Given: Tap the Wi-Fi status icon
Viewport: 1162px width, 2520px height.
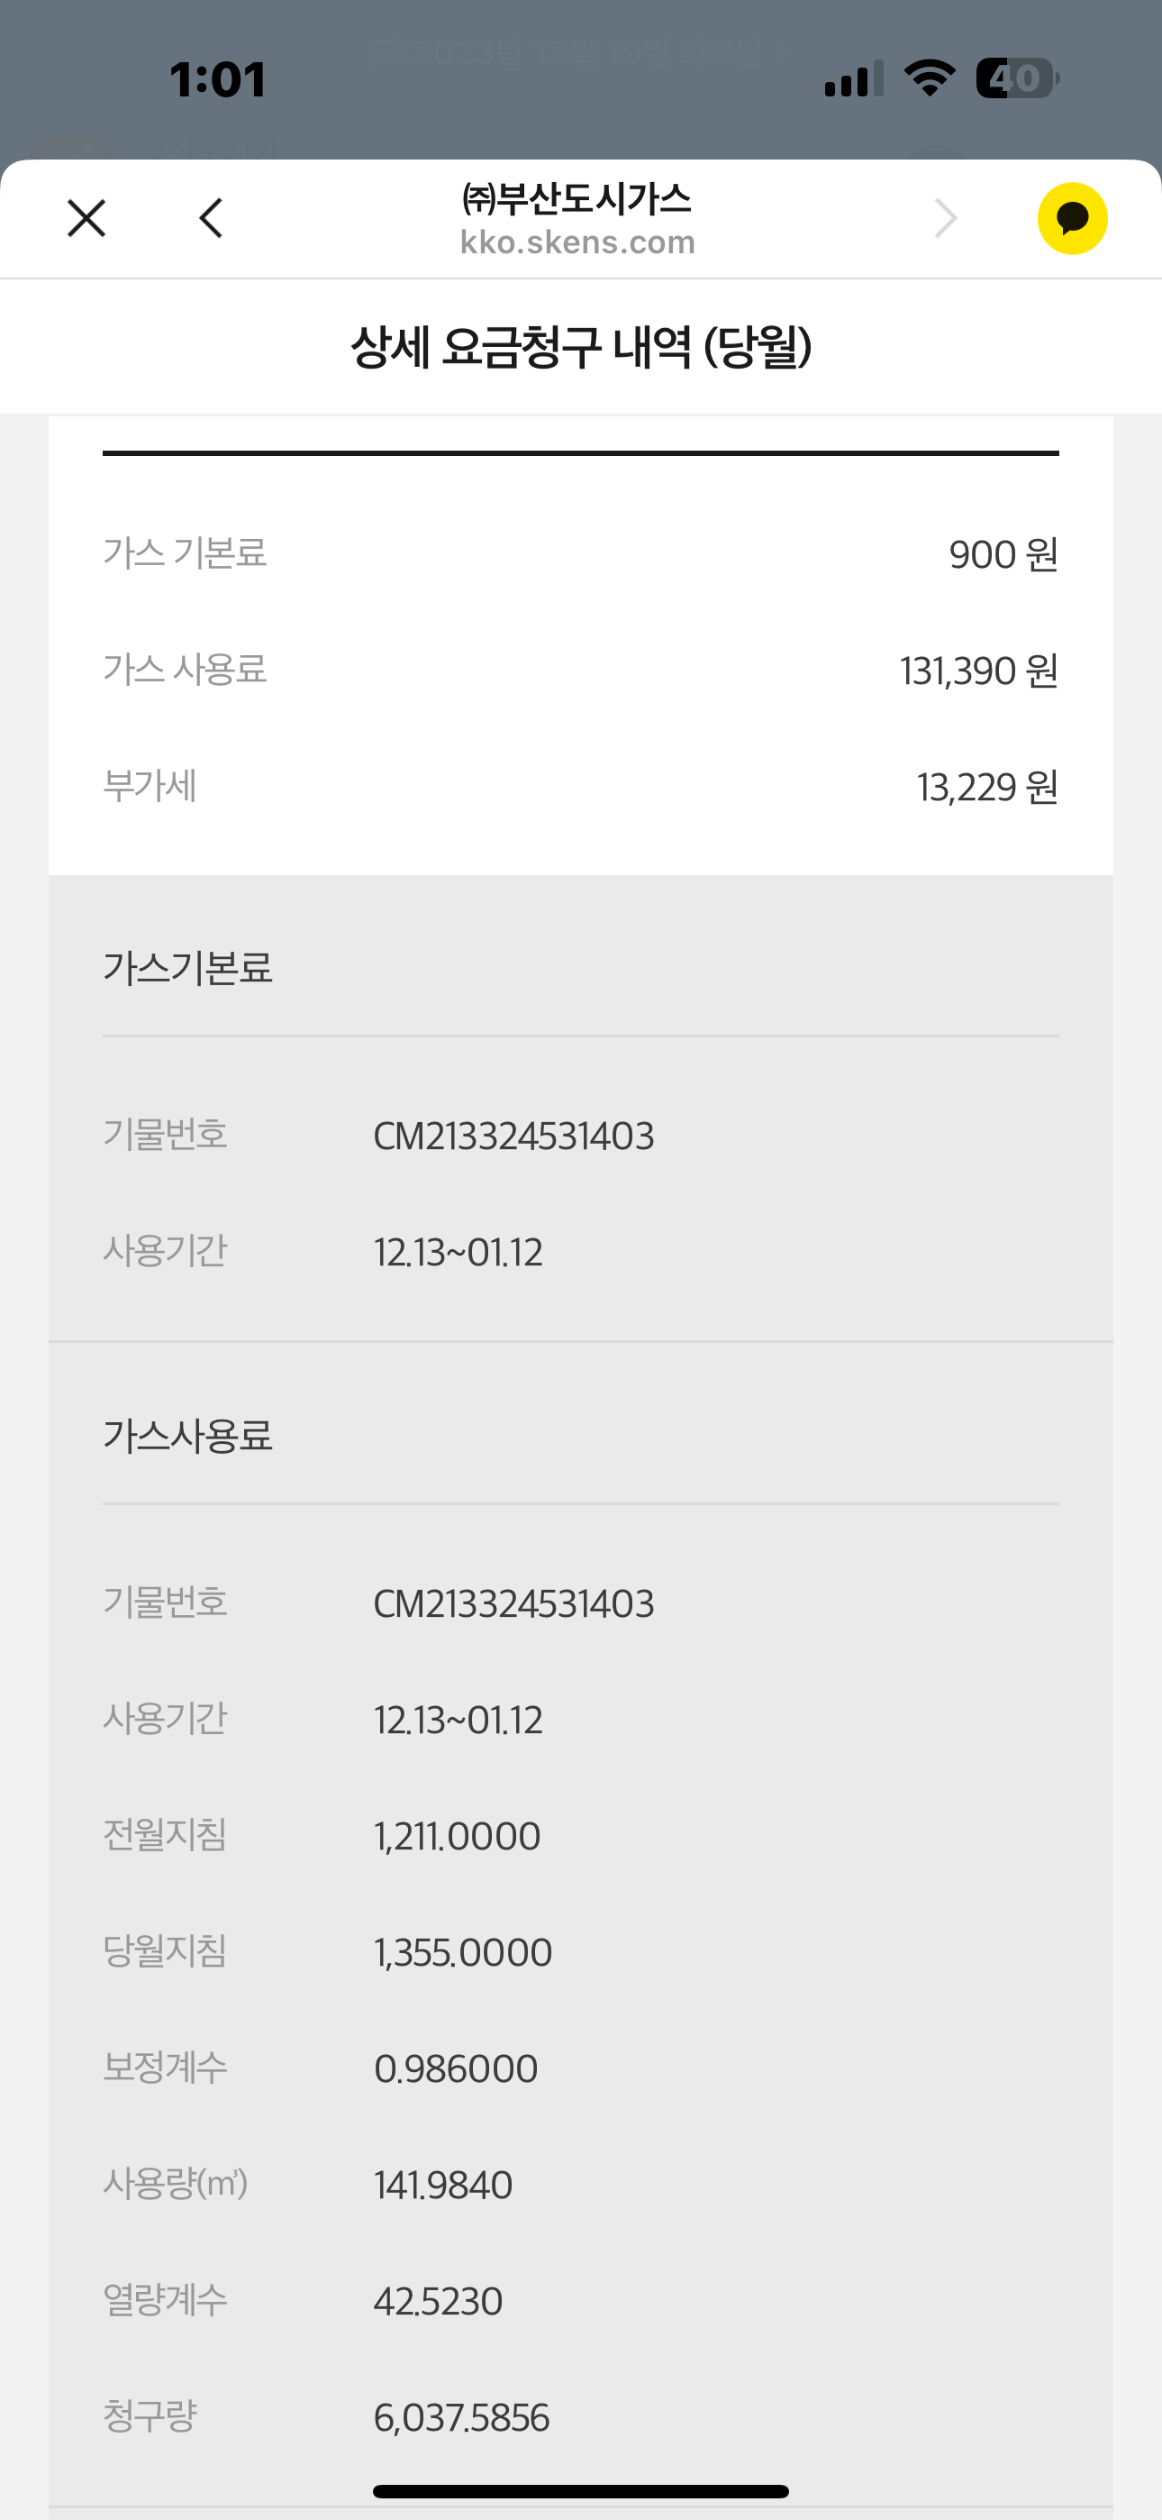Looking at the screenshot, I should [x=930, y=78].
